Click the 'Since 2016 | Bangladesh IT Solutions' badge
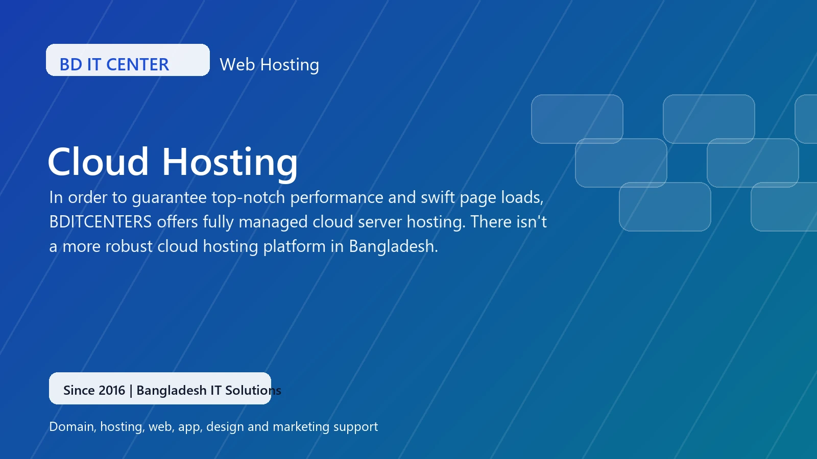Screen dimensions: 817x459 pos(160,389)
